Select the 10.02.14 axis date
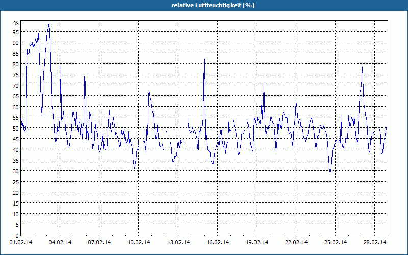 [138, 242]
